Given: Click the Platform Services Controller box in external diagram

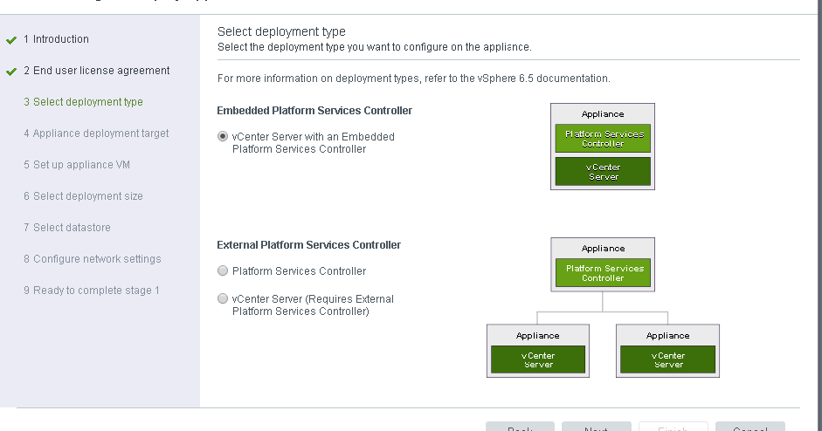Looking at the screenshot, I should coord(603,273).
